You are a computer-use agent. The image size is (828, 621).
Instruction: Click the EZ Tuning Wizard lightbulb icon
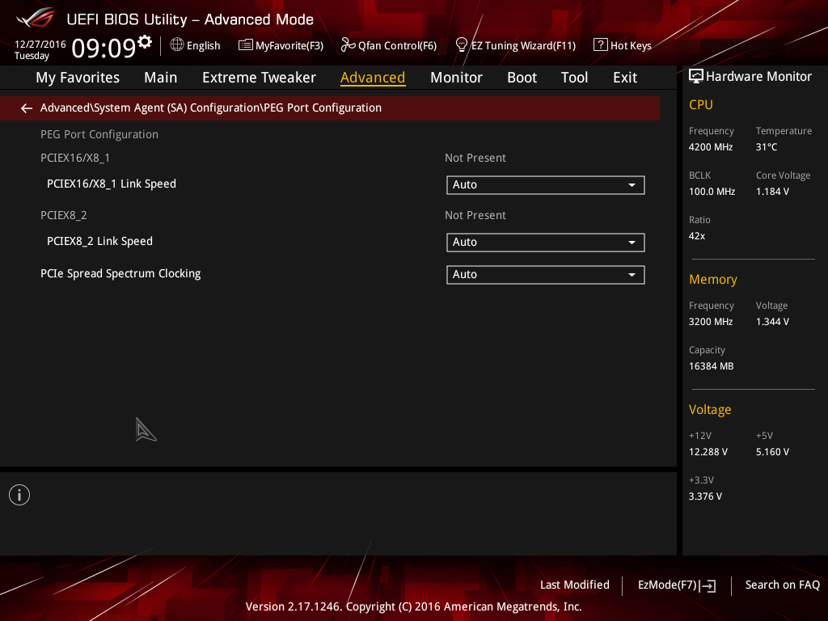(x=461, y=45)
